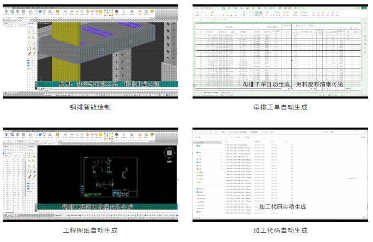Click the caption text 铜排智能绘制

point(90,107)
